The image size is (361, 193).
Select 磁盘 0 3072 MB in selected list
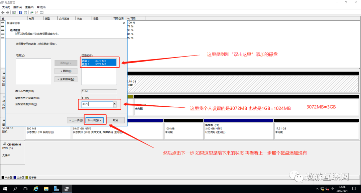99,61
